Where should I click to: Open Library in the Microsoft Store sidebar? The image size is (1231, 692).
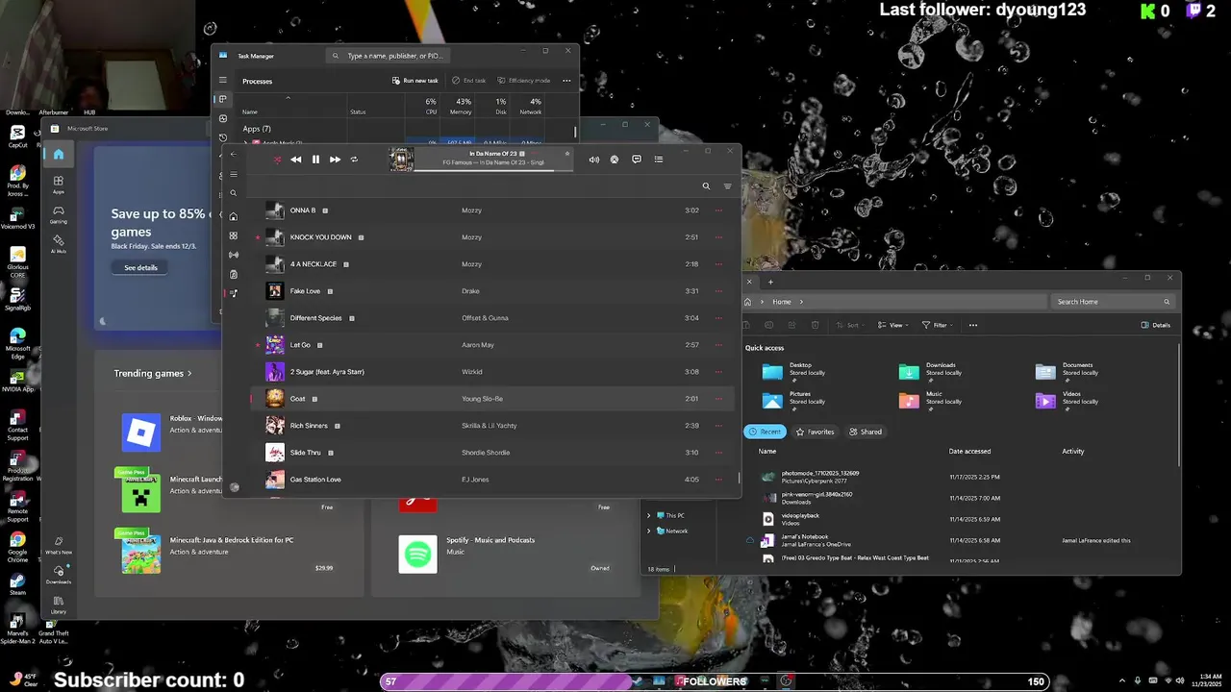59,604
